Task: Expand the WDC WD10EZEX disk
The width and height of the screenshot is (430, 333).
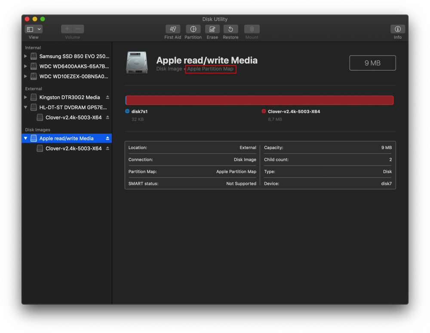Action: coord(25,76)
